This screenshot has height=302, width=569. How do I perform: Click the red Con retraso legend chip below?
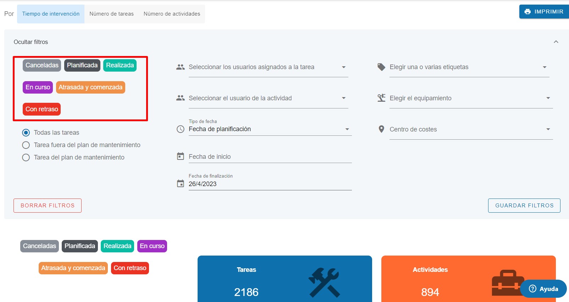[130, 268]
